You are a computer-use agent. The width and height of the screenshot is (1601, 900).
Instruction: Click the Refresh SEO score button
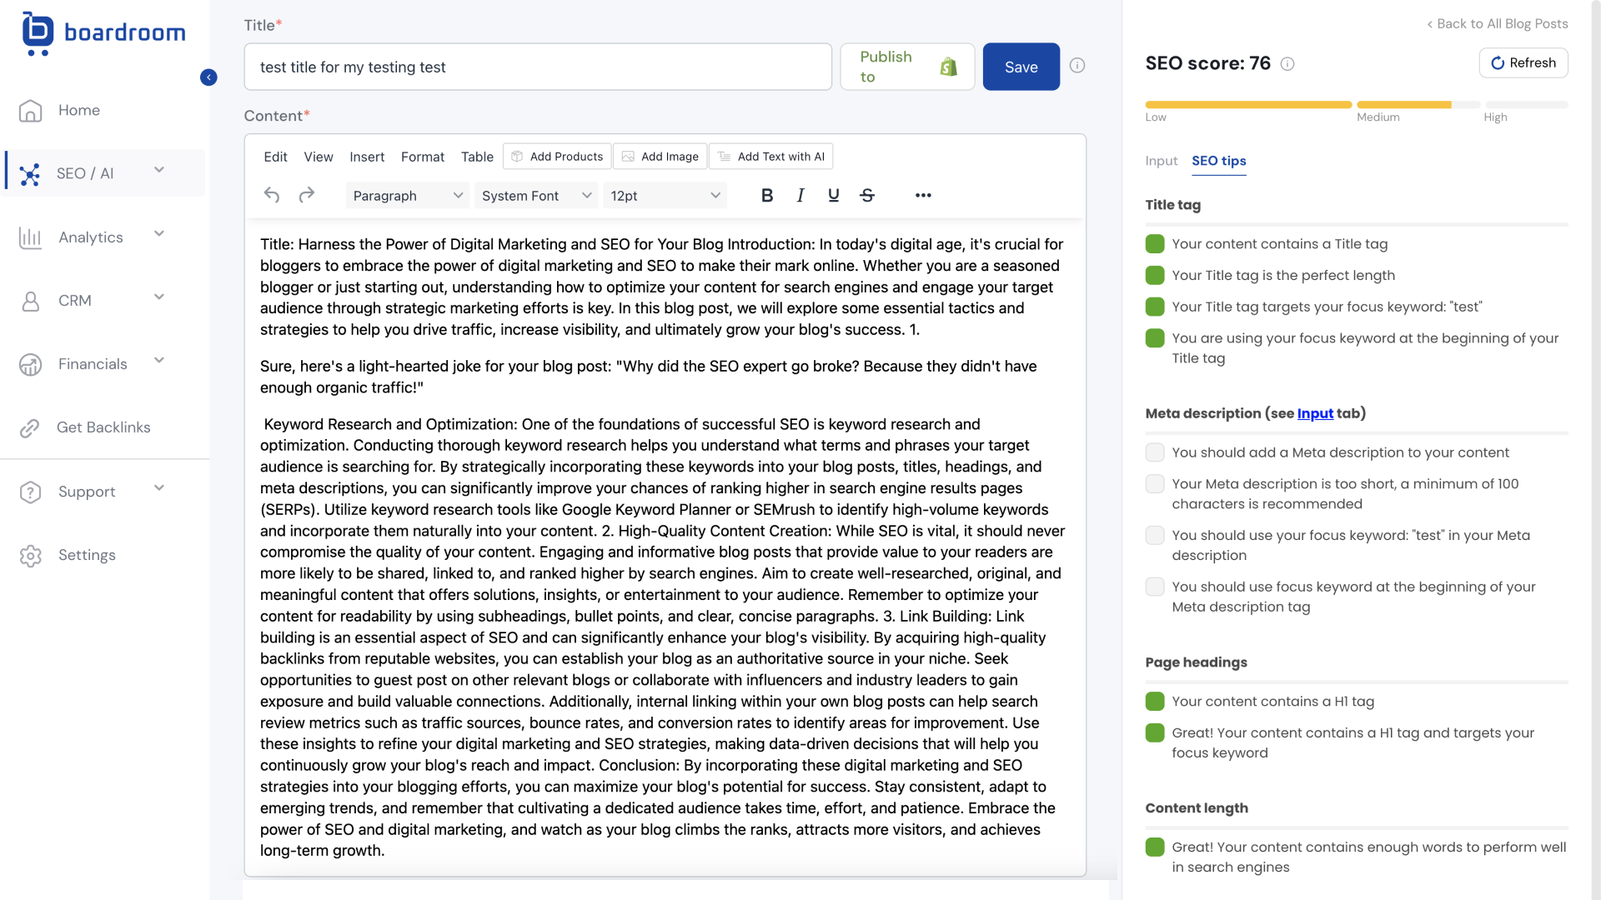[1525, 62]
